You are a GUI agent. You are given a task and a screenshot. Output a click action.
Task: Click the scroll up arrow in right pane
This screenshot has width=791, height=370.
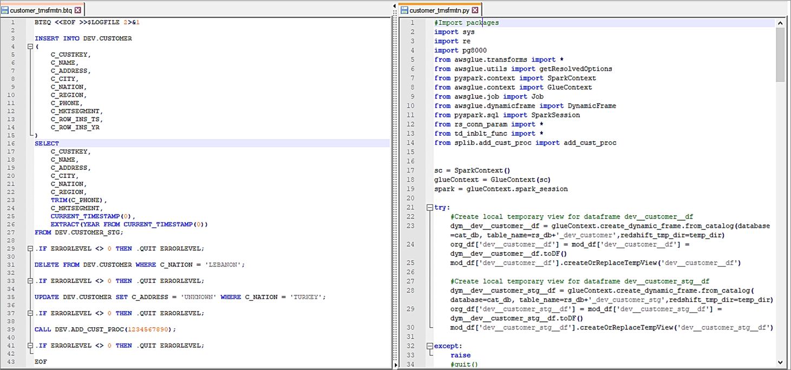780,23
